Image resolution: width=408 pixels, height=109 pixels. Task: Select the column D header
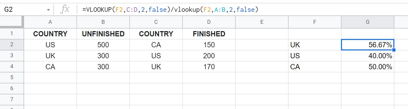pos(209,22)
